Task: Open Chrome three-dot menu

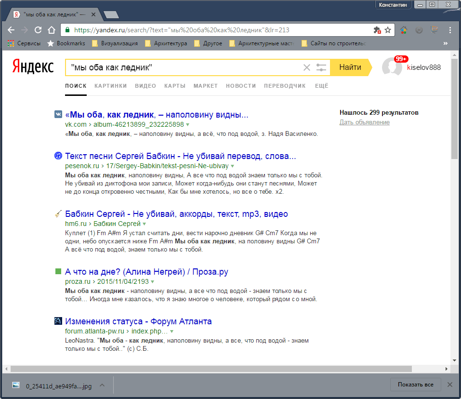Action: pos(450,30)
